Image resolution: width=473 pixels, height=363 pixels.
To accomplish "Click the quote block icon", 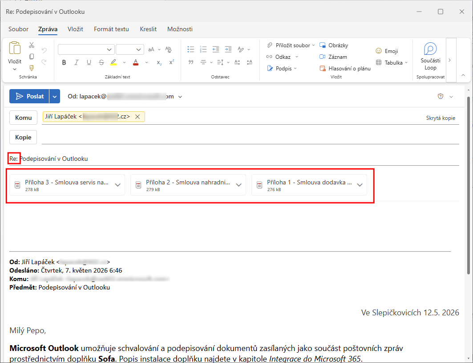I will point(190,62).
